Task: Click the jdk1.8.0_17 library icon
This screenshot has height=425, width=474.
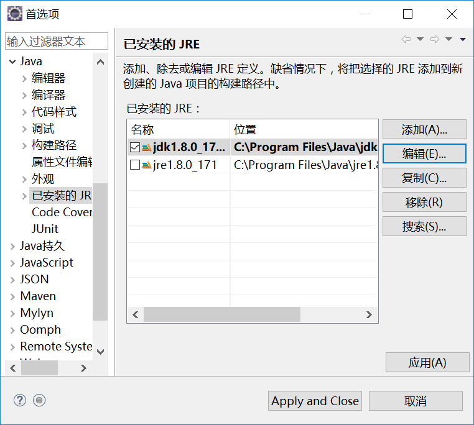Action: pos(147,147)
